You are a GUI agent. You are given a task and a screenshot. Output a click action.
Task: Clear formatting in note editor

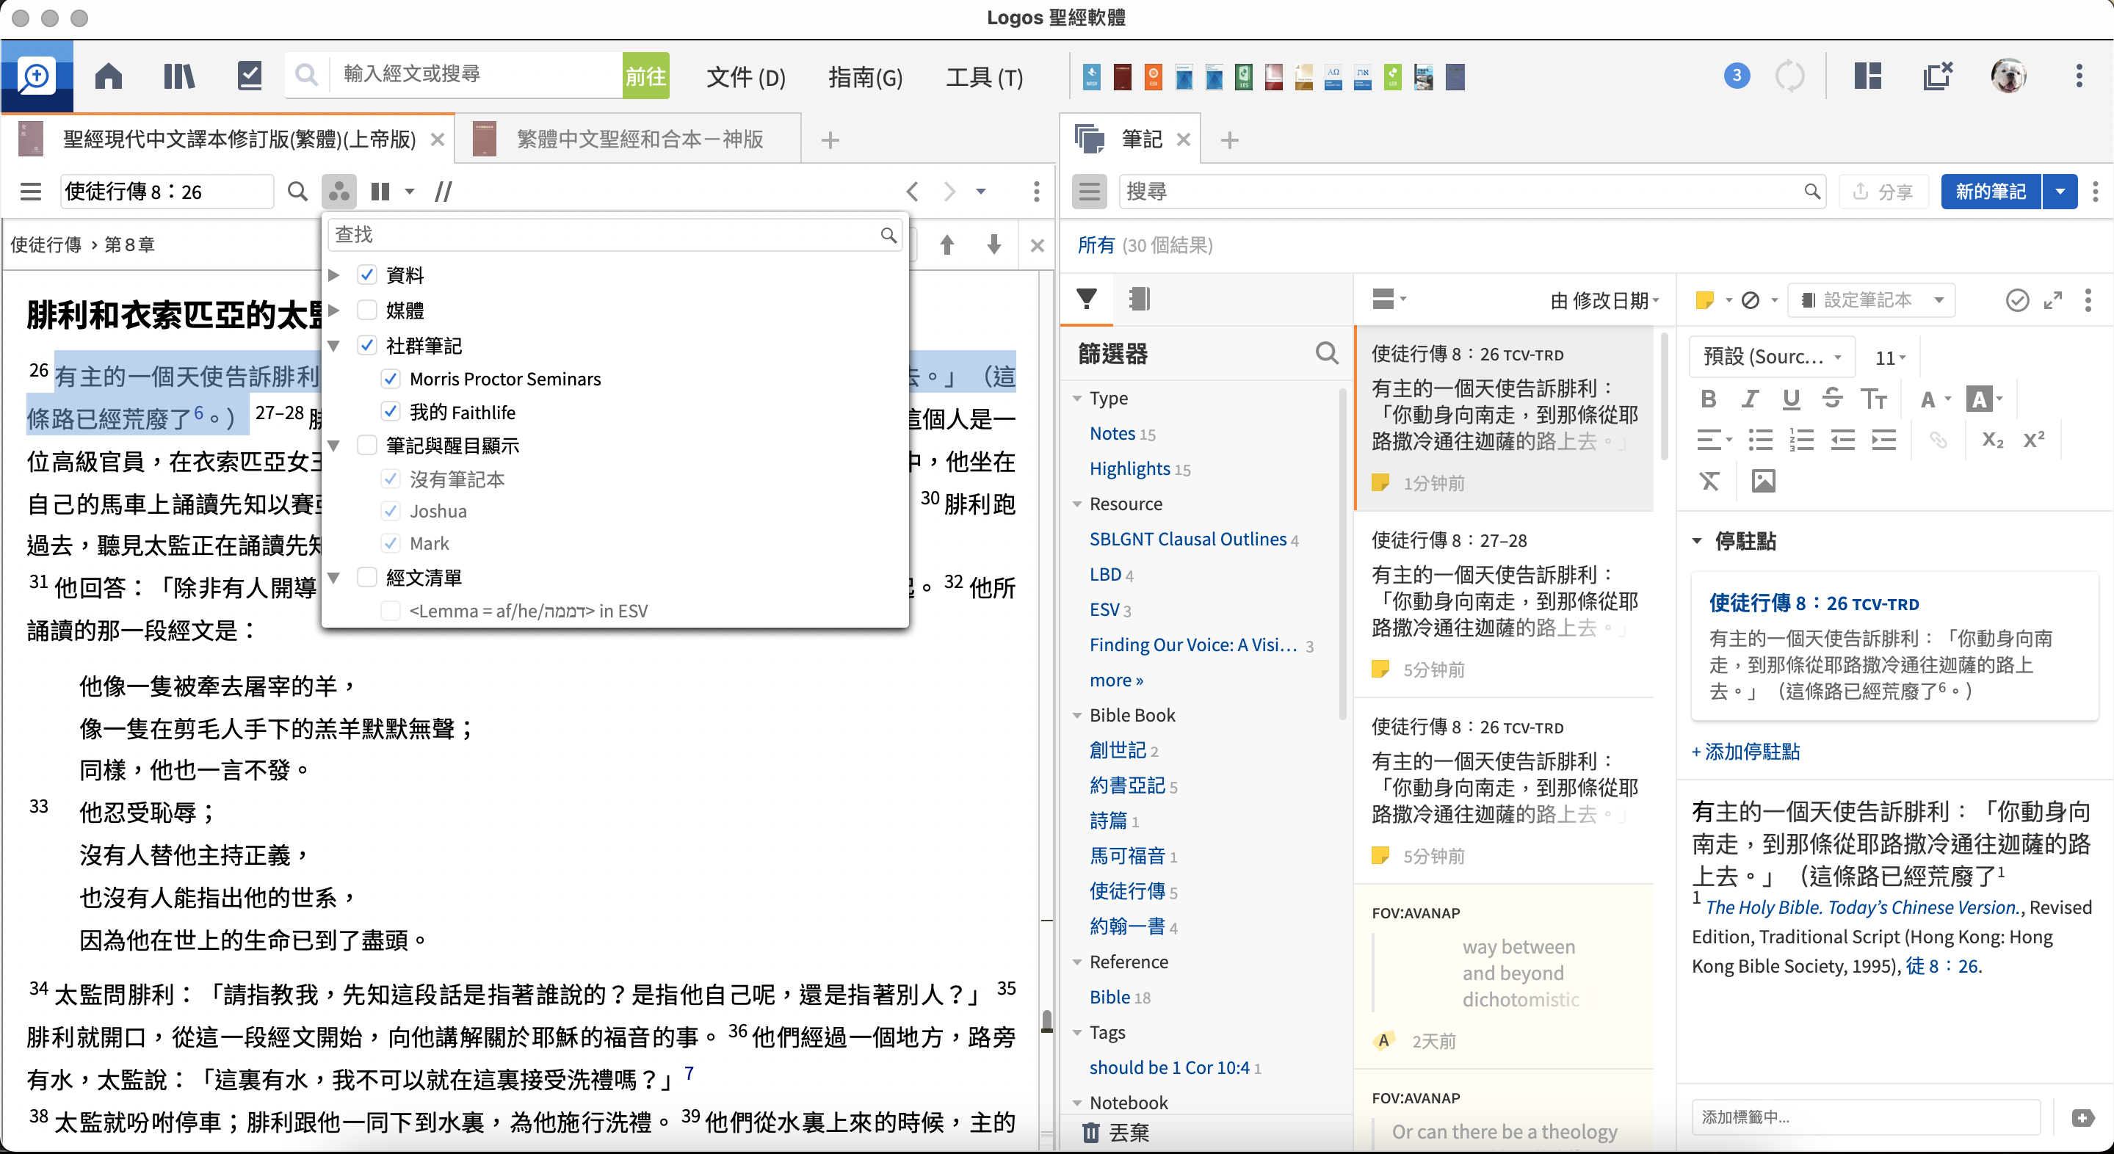click(1709, 482)
